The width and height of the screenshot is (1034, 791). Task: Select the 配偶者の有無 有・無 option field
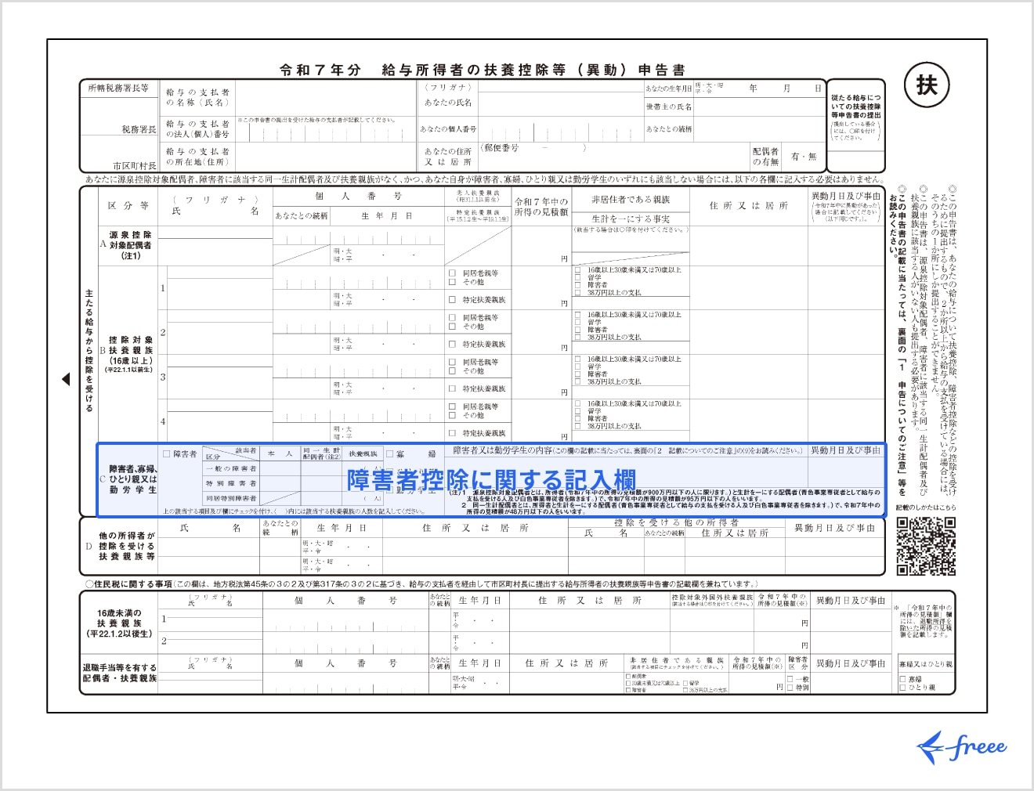[x=804, y=157]
